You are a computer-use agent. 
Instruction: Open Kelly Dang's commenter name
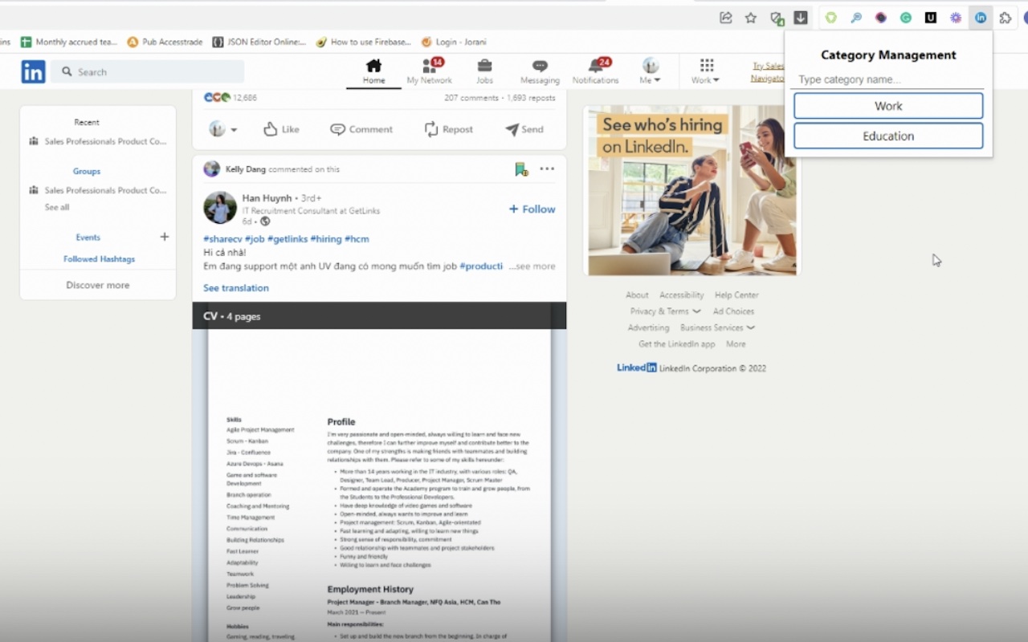(x=246, y=169)
